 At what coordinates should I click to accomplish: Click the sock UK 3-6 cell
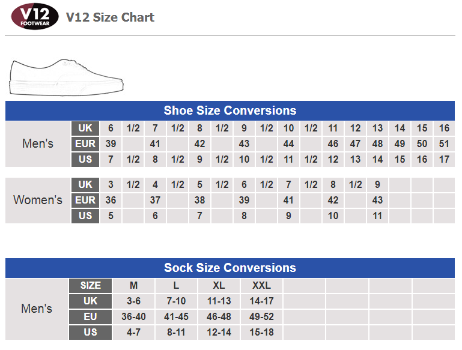point(133,301)
